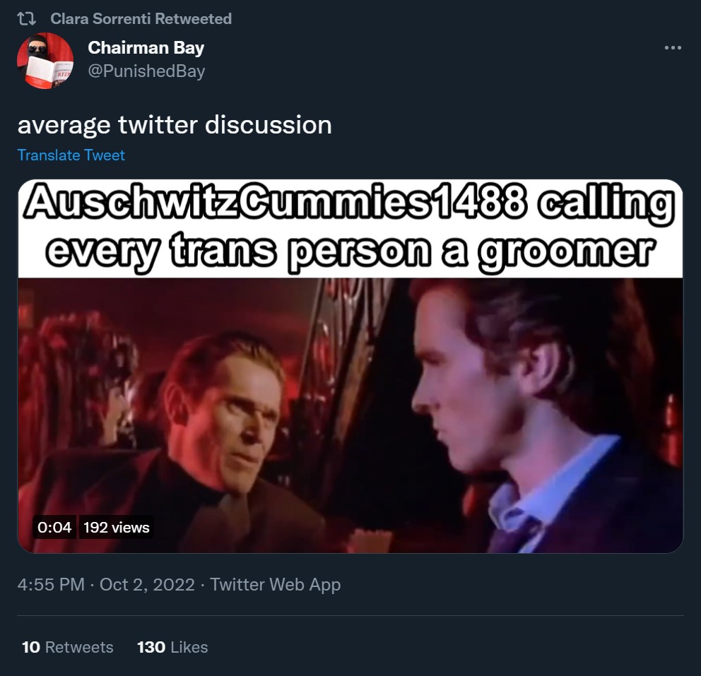The height and width of the screenshot is (676, 701).
Task: Click the retweet arrows icon above the tweet
Action: point(26,19)
